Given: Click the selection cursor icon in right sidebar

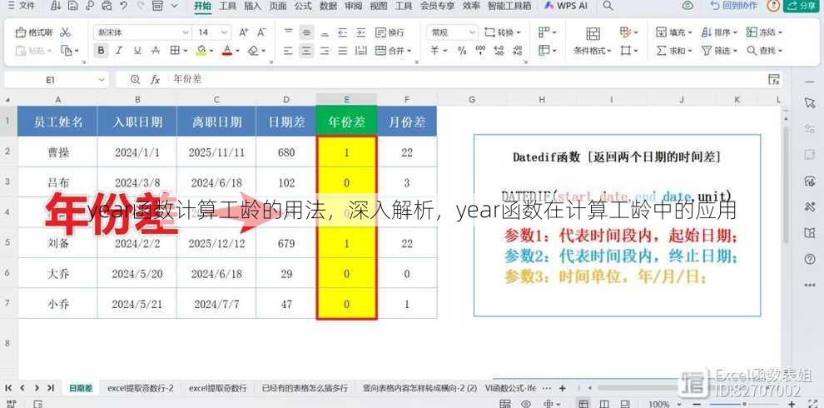Looking at the screenshot, I should 809,102.
